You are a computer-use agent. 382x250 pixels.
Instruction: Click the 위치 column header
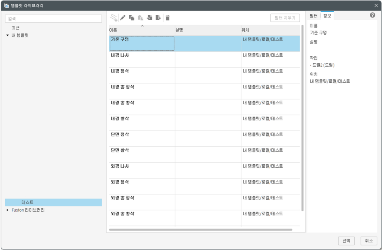[270, 30]
